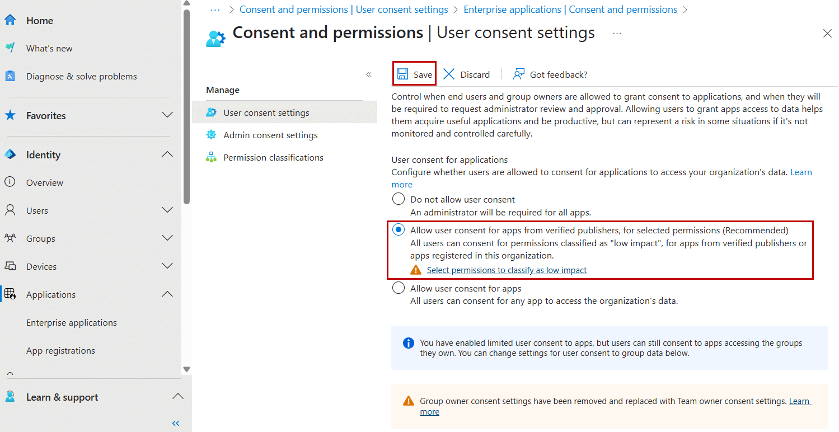Image resolution: width=839 pixels, height=432 pixels.
Task: Select the User consent settings icon
Action: [212, 112]
